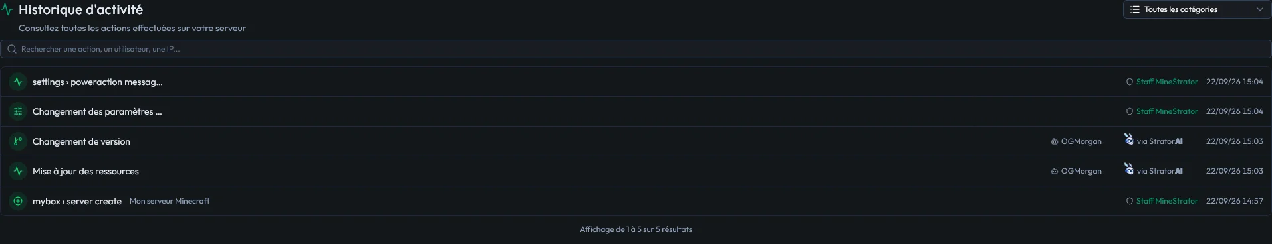Expand the categories chevron arrow
Screen dimensions: 1272x244
[x=1259, y=9]
